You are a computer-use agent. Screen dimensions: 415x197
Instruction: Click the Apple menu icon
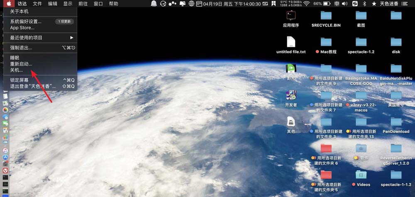(x=9, y=4)
